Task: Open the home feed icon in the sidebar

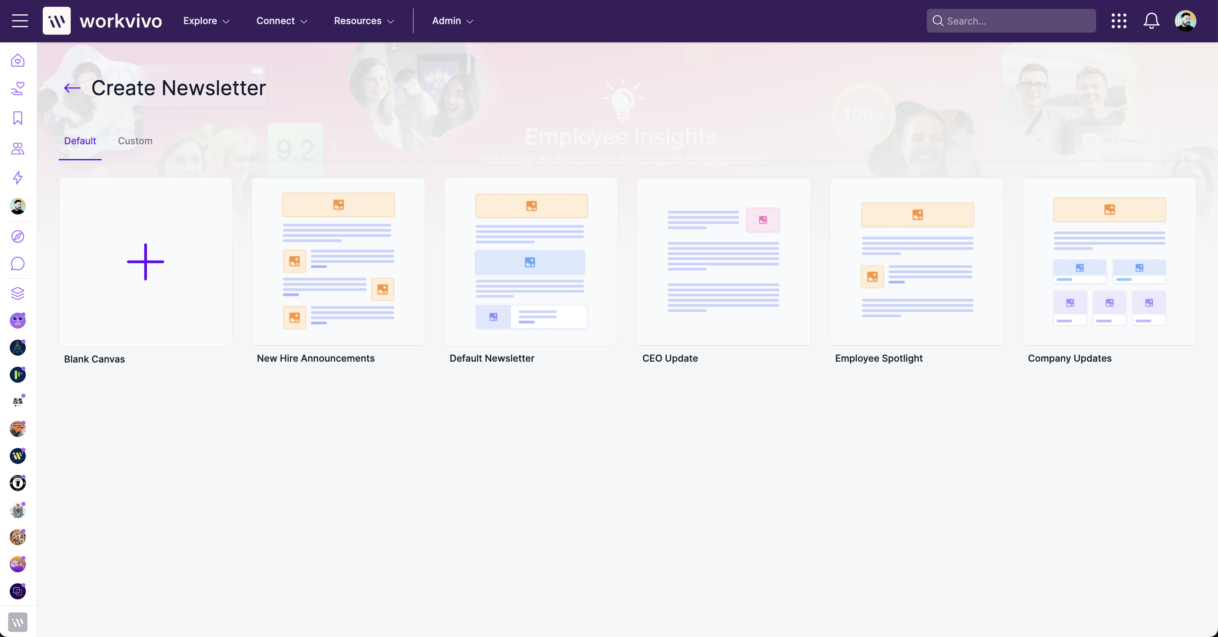Action: (x=17, y=60)
